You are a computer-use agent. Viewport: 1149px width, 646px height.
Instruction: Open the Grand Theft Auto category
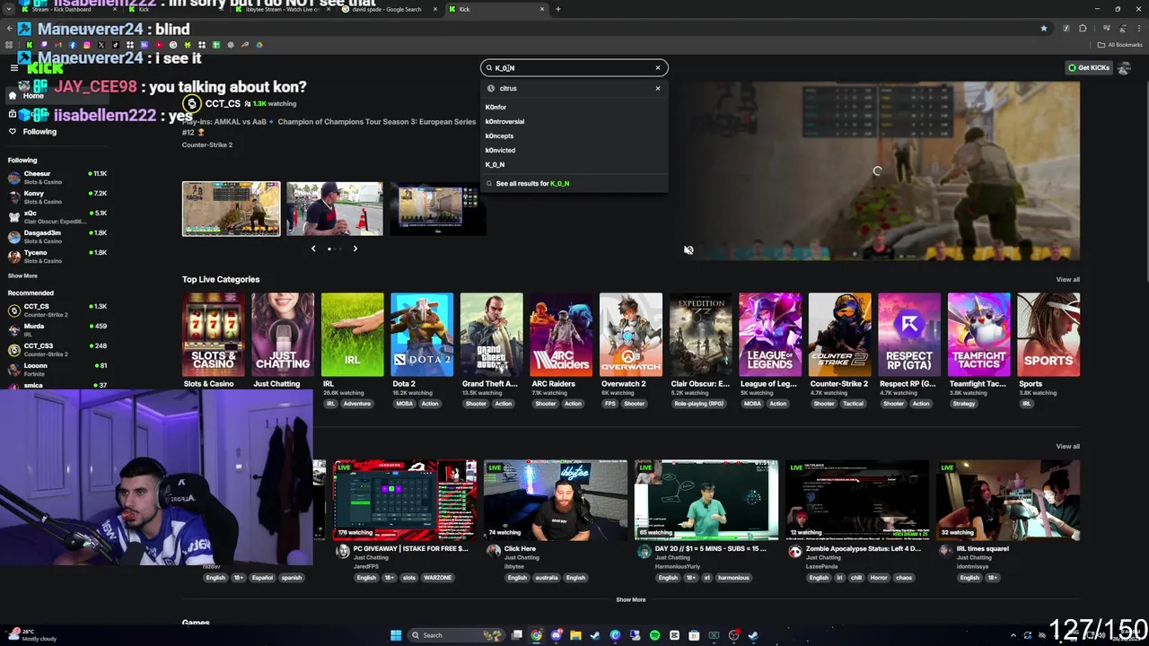[491, 334]
